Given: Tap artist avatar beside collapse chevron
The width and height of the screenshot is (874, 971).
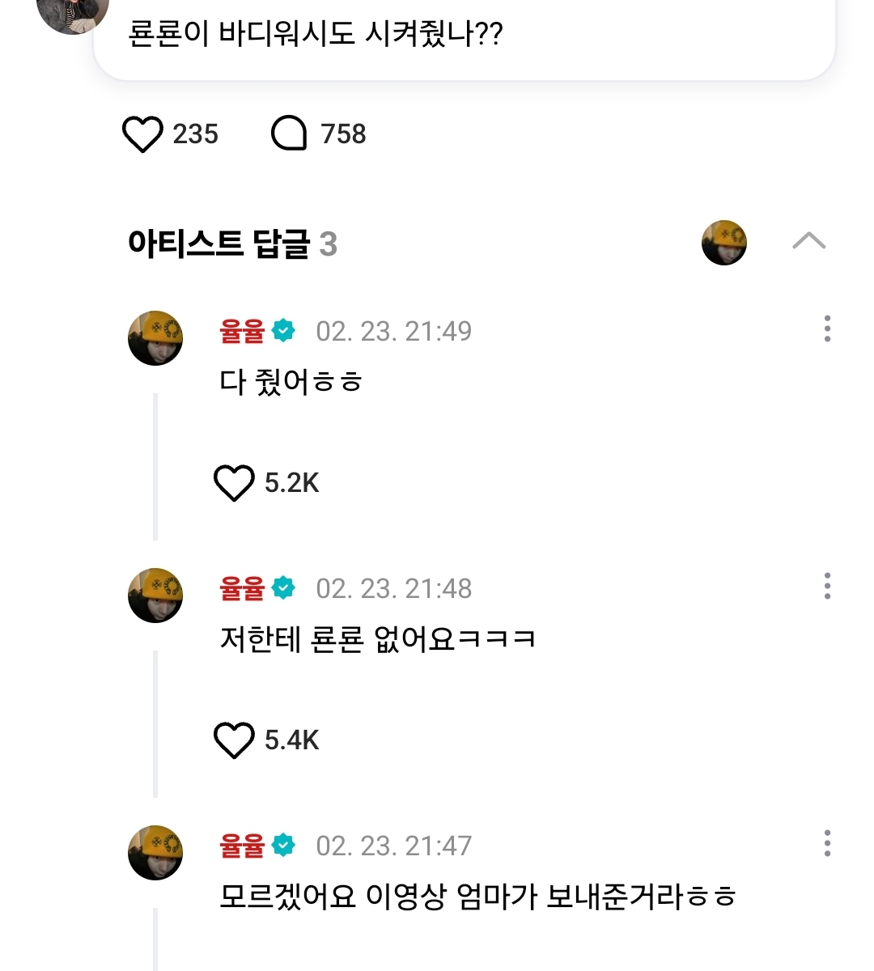Looking at the screenshot, I should pos(723,243).
